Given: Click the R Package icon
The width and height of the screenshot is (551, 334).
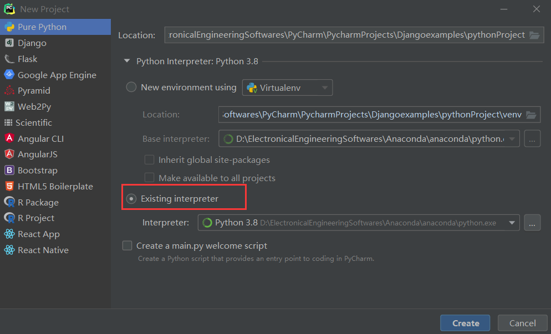Looking at the screenshot, I should pos(9,202).
